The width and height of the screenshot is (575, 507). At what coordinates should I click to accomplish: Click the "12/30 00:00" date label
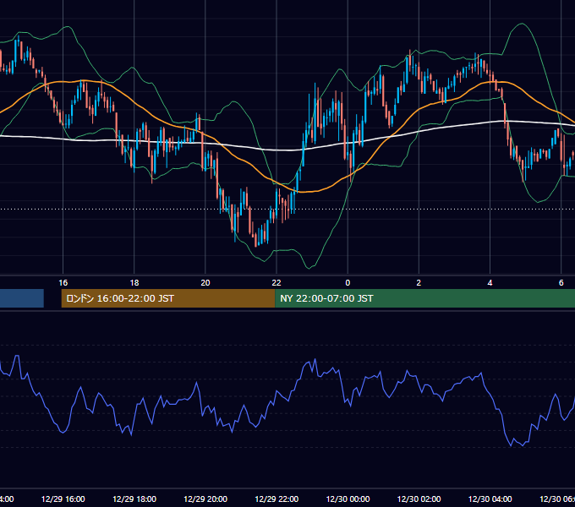[x=348, y=499]
